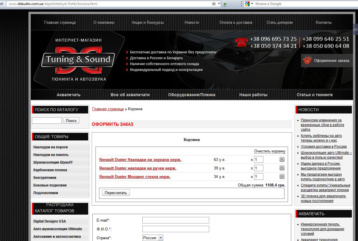Click quantity field for Накладки на зеркала
The width and height of the screenshot is (358, 241).
click(x=259, y=159)
